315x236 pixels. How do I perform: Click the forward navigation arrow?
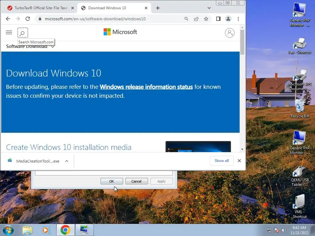pos(18,19)
